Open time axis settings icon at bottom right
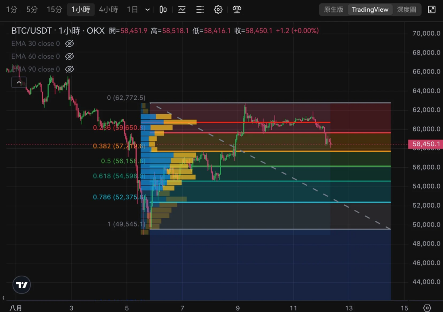 point(427,308)
